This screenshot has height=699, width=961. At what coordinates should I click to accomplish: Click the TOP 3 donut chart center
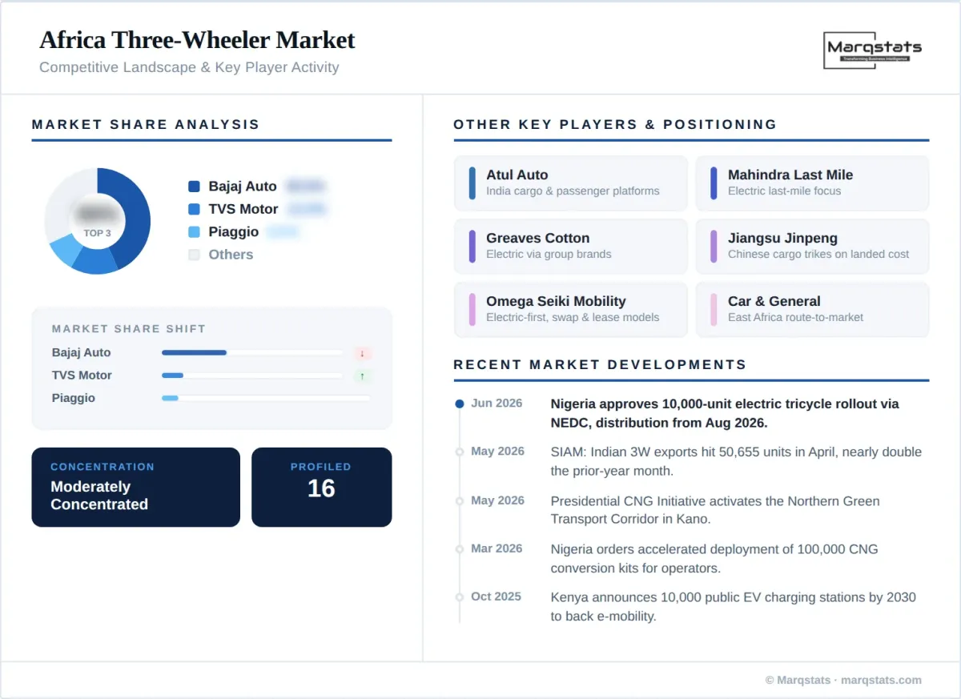[97, 221]
